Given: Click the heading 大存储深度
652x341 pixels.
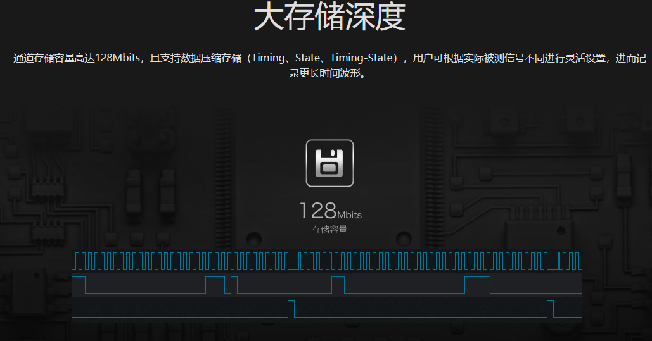Looking at the screenshot, I should coord(329,16).
